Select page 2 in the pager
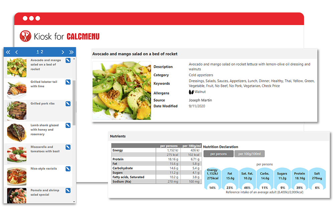The image size is (334, 218). tap(42, 52)
